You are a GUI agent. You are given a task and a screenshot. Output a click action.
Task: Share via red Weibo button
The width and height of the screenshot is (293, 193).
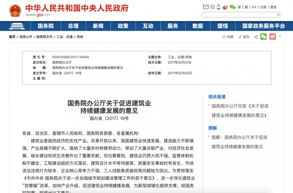pos(273,37)
